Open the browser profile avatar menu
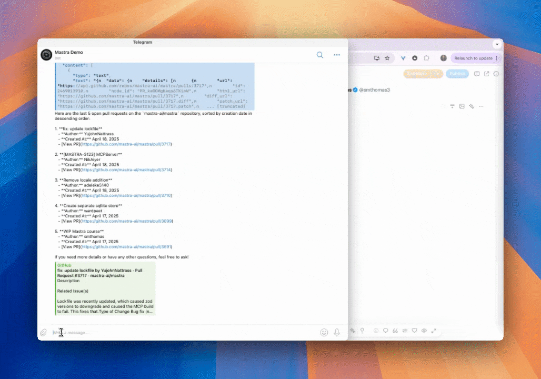The image size is (541, 379). (x=444, y=58)
